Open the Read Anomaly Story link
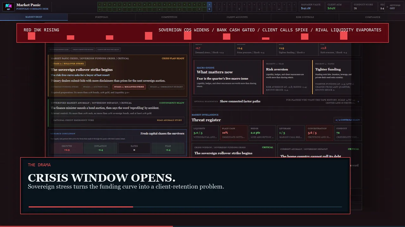 [169, 120]
